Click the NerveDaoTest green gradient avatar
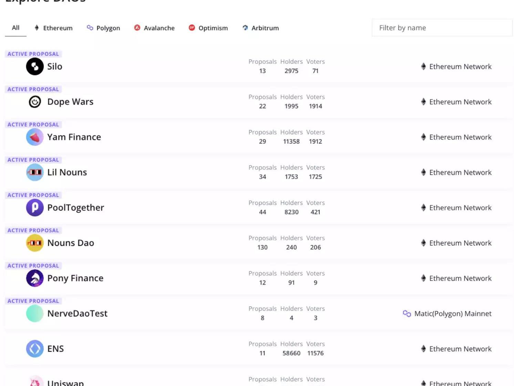The image size is (514, 386). coord(35,314)
